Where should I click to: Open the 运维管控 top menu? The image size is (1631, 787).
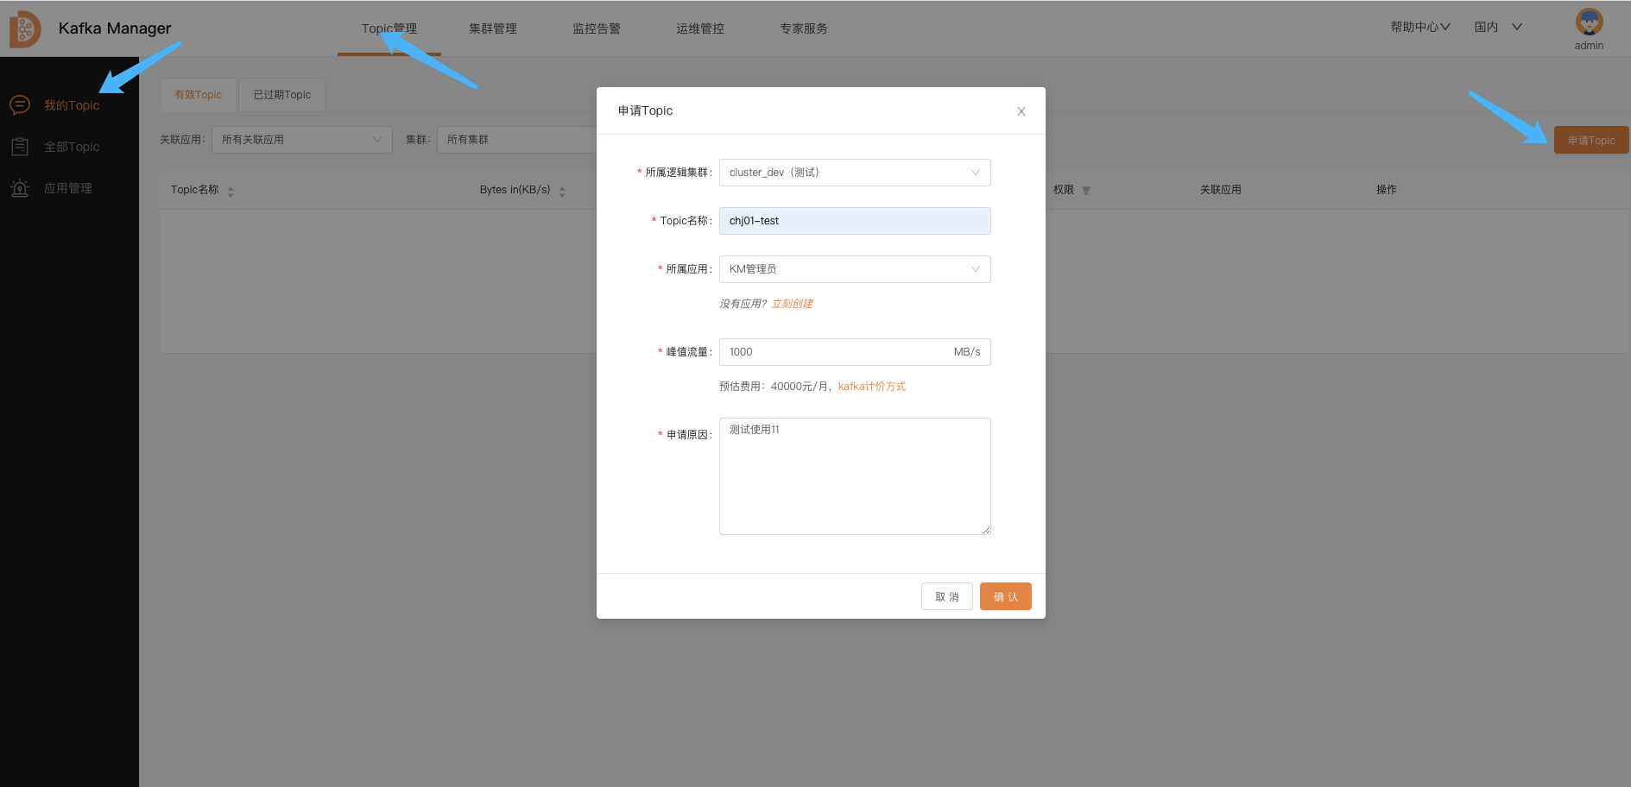tap(700, 28)
